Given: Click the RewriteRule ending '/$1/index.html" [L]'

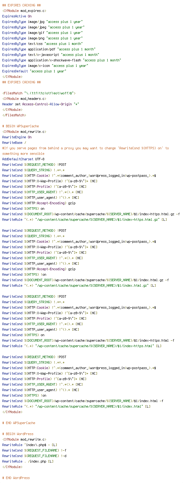Looking at the screenshot, I should coord(76,406).
